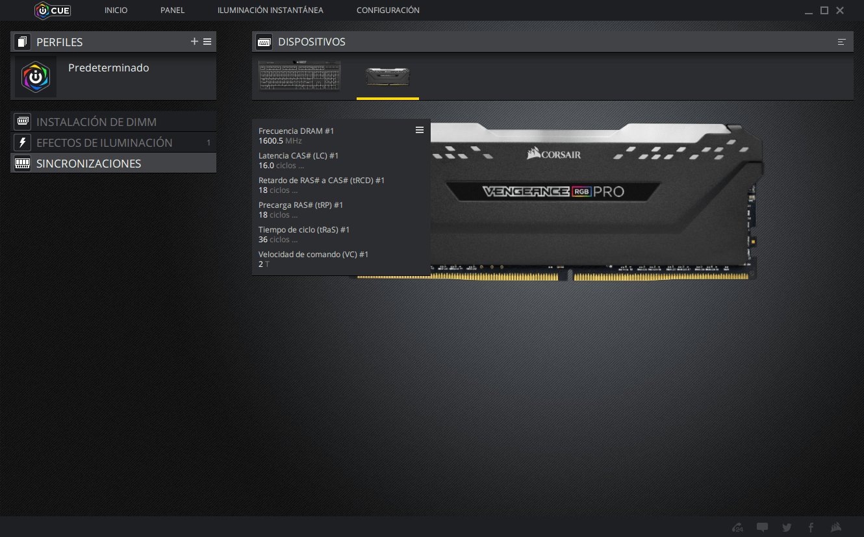Select the Vengeance RAM device thumbnail
The height and width of the screenshot is (537, 864).
(388, 77)
